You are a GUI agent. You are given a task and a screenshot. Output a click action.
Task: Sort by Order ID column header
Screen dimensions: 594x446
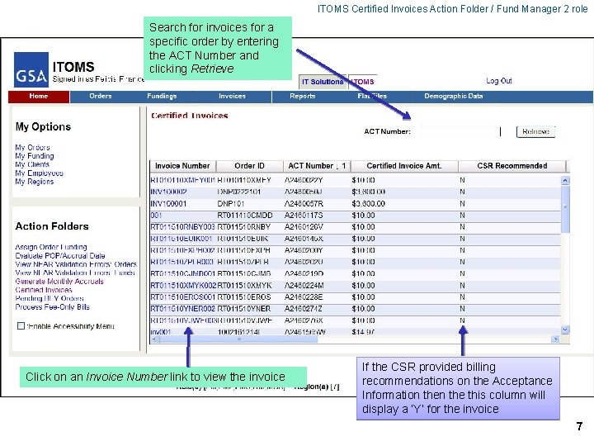250,166
